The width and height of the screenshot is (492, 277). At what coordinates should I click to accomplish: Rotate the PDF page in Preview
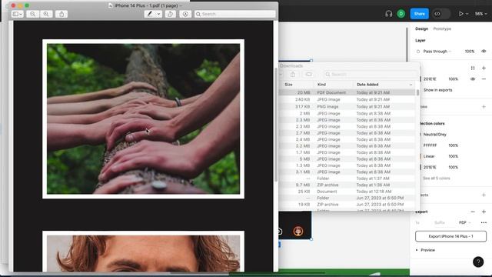pyautogui.click(x=171, y=14)
